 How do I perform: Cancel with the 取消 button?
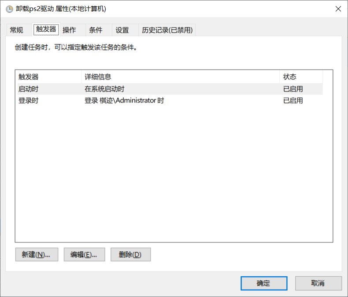pyautogui.click(x=318, y=283)
